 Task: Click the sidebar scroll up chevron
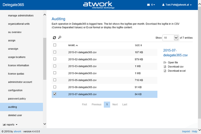[x=45, y=15]
